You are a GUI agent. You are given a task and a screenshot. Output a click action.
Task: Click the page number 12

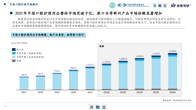5,106
